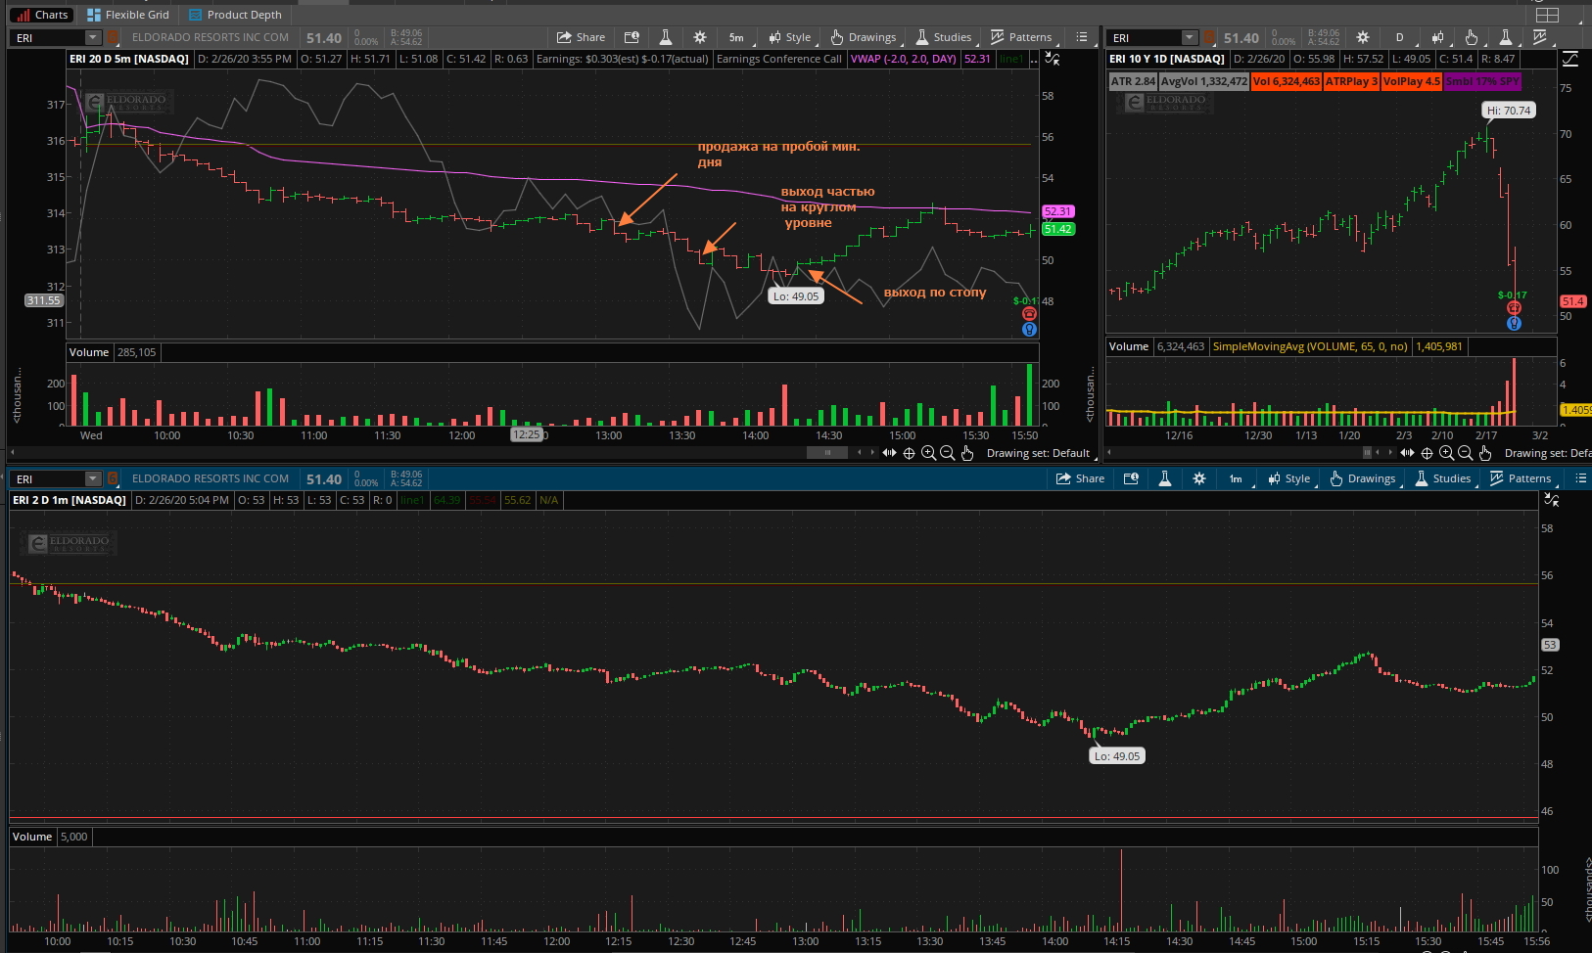Click the orange symbol link square beside the 5m chart symbol
The height and width of the screenshot is (953, 1592).
[113, 37]
